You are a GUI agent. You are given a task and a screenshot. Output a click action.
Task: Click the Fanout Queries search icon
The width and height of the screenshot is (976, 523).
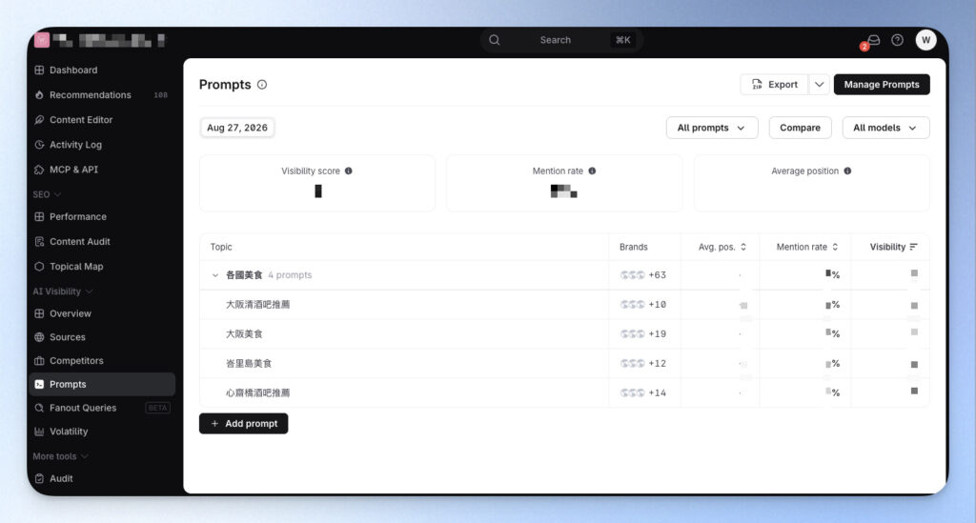coord(39,408)
